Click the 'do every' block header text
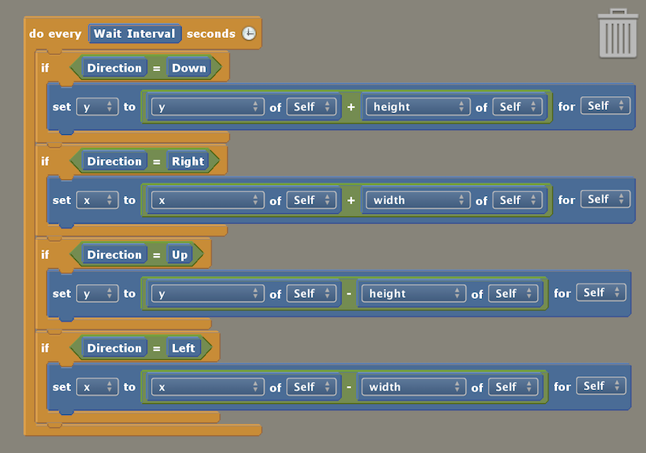 (x=55, y=34)
